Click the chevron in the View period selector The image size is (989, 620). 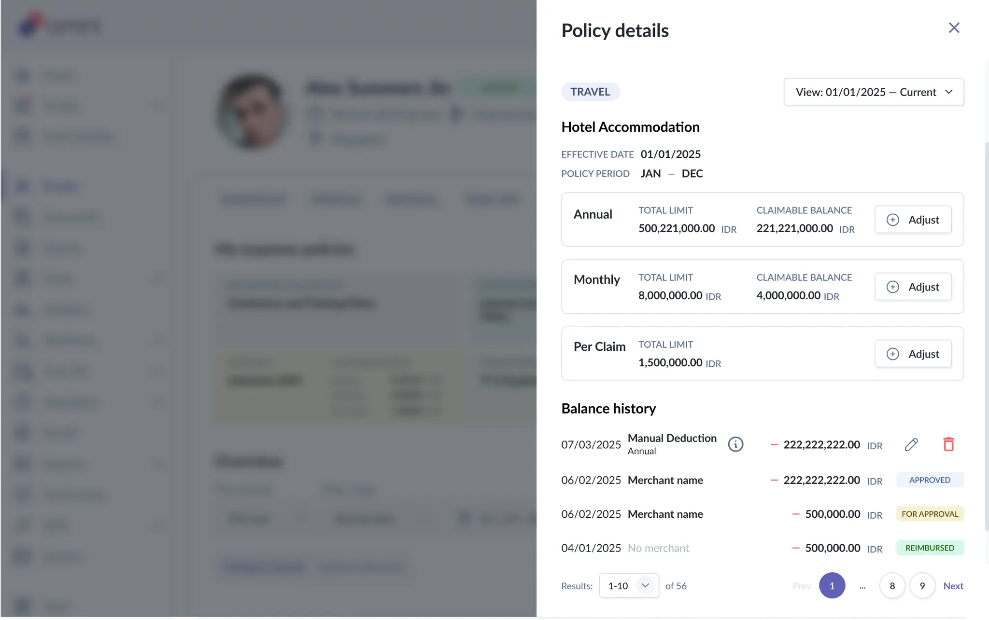(948, 92)
